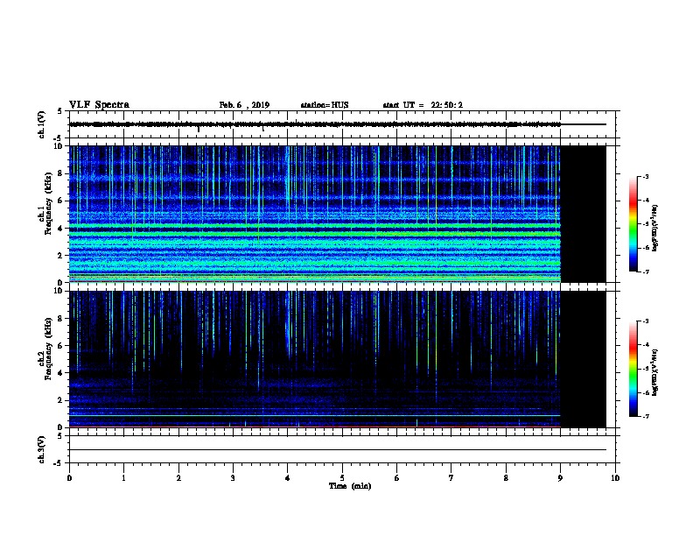Click the 1 kHz horizontal line in ch.2 spectrogram
The width and height of the screenshot is (693, 536).
tap(315, 415)
